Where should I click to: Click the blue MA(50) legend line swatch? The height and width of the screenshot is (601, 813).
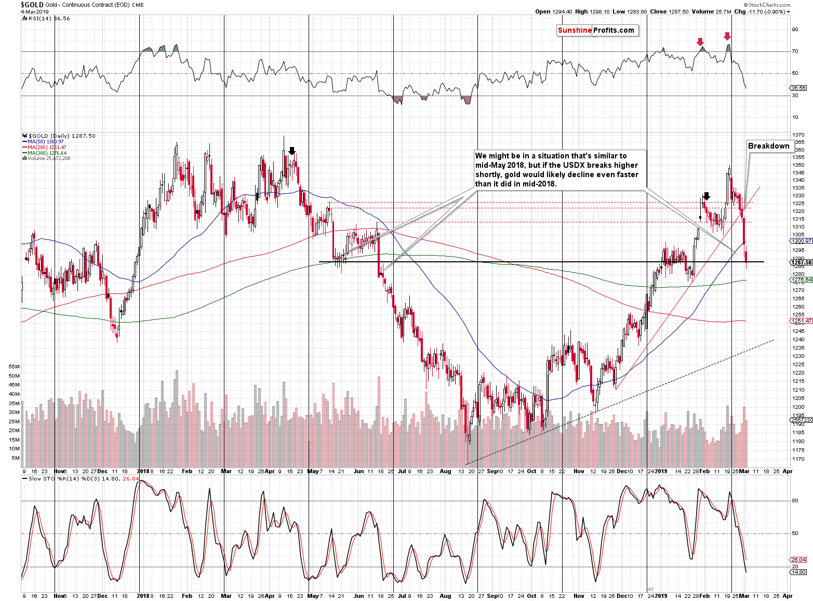(x=24, y=142)
